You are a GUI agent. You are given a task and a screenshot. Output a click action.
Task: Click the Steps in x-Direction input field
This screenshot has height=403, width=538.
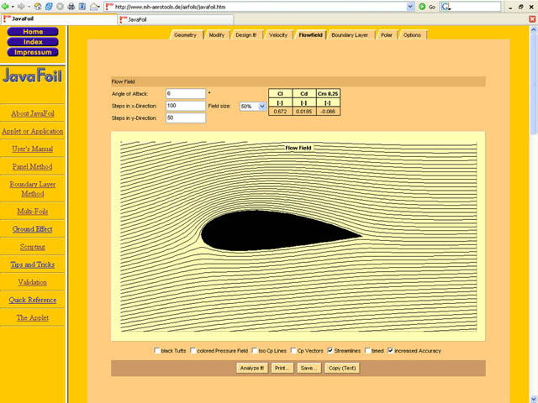pos(186,106)
